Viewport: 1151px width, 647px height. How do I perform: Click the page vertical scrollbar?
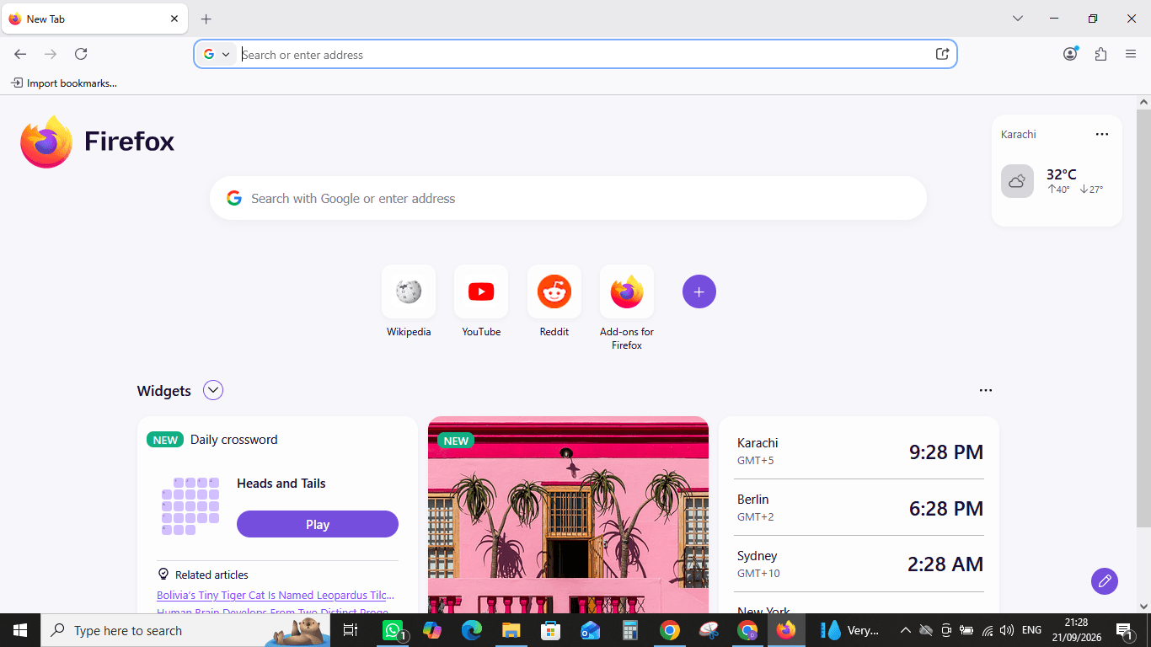click(x=1143, y=318)
